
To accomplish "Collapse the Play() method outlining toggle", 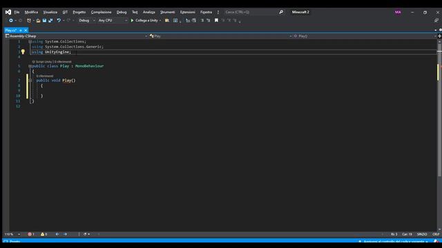I will pyautogui.click(x=30, y=81).
